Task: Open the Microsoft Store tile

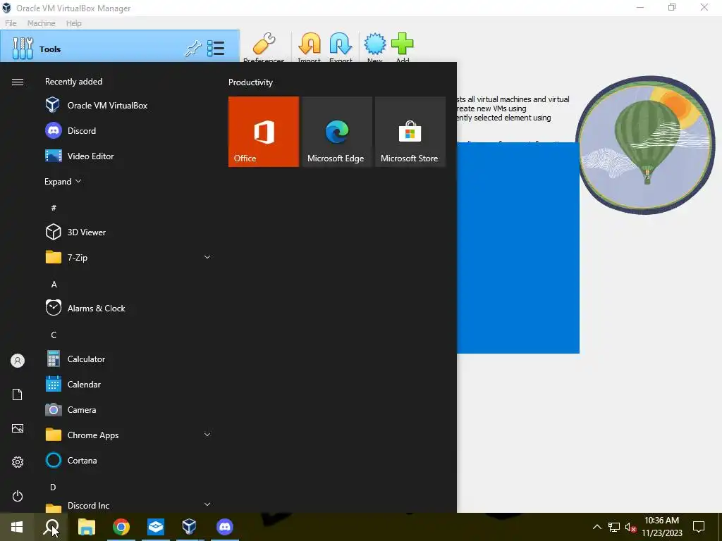Action: 410,132
